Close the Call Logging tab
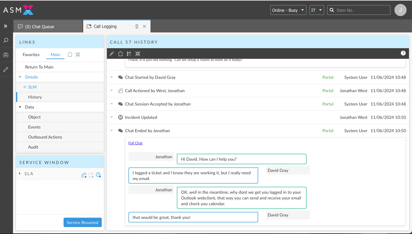Image resolution: width=412 pixels, height=234 pixels. click(144, 26)
